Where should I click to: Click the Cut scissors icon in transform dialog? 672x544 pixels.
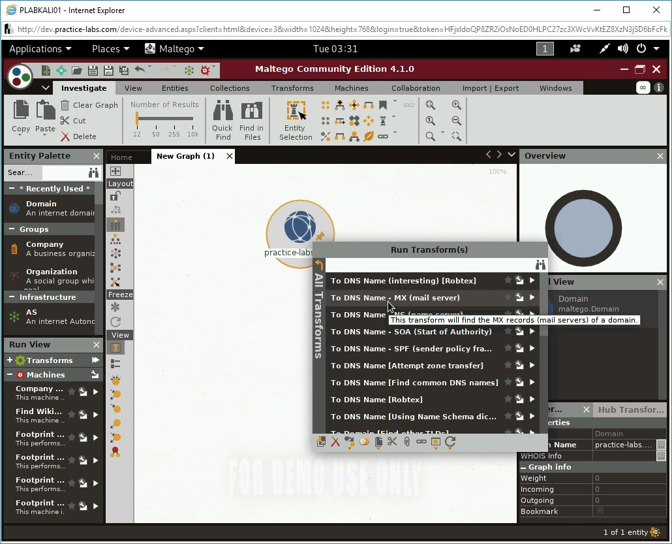392,442
